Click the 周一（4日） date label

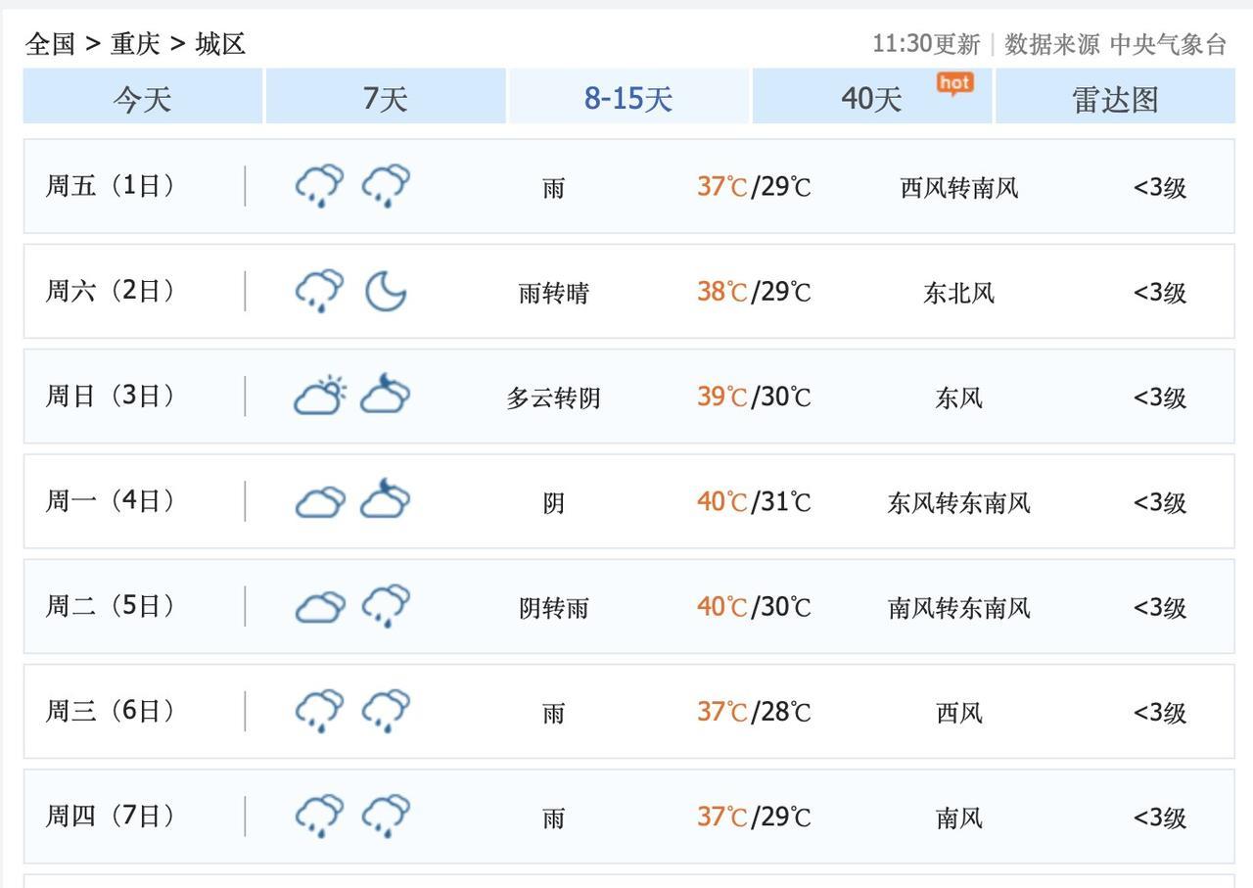click(111, 501)
